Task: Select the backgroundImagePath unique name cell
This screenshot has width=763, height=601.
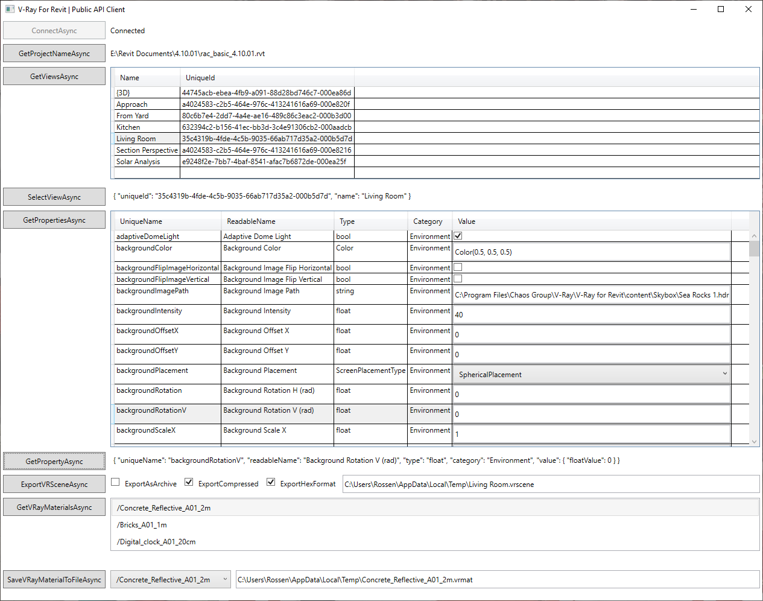Action: pos(168,294)
